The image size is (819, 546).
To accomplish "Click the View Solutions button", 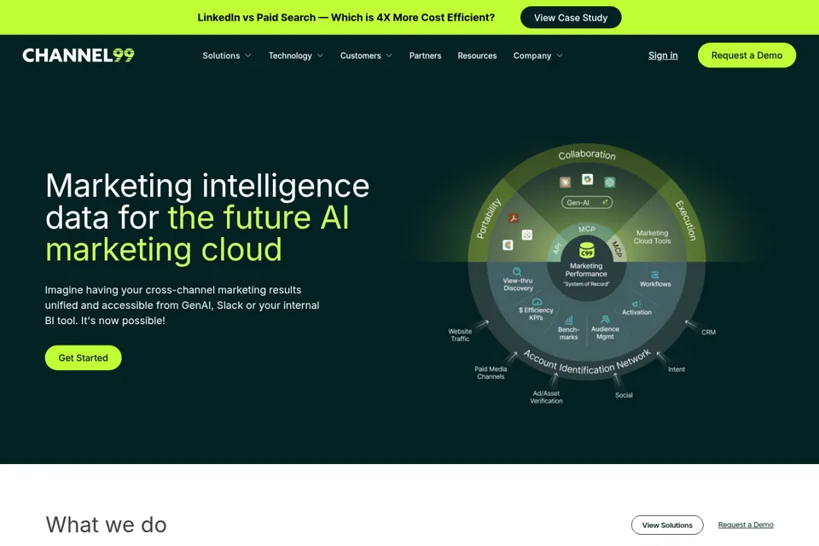I will click(667, 526).
